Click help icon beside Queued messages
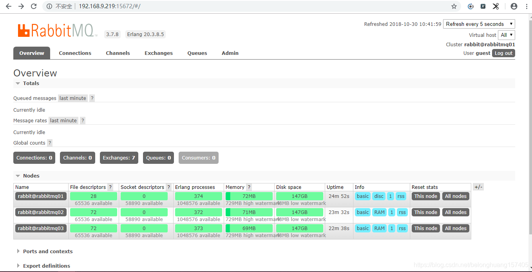The height and width of the screenshot is (272, 532). point(92,98)
